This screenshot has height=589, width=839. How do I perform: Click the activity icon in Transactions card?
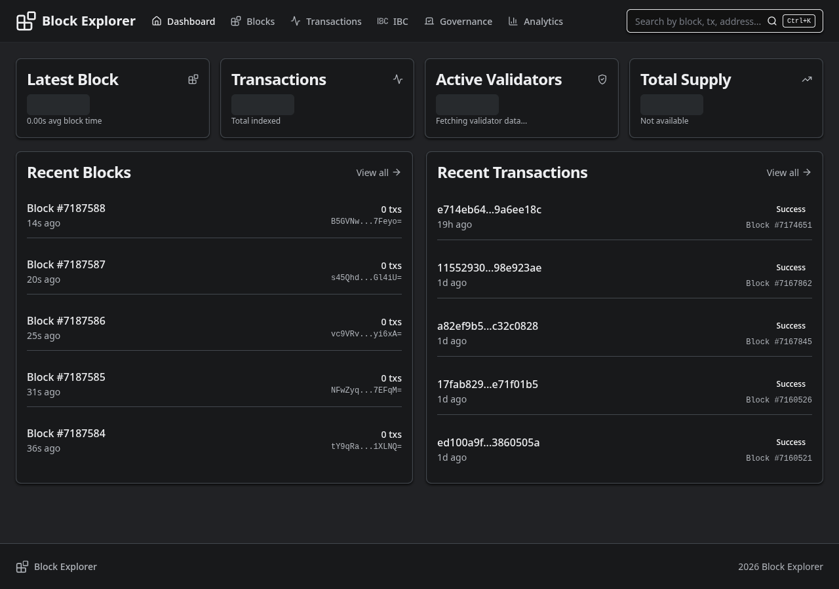[x=398, y=79]
